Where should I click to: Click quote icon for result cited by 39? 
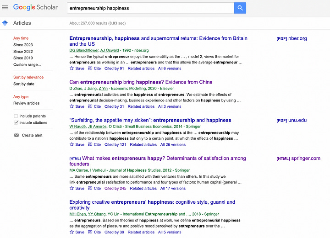coord(90,232)
